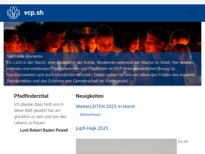Follow the Weiterlesen link

[90, 115]
